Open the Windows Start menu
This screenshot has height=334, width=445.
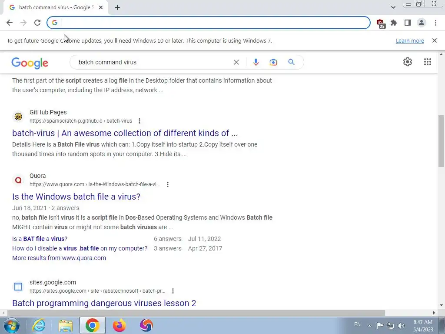point(11,325)
